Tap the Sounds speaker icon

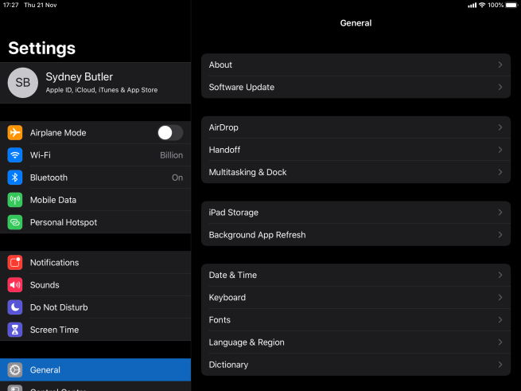(x=14, y=285)
